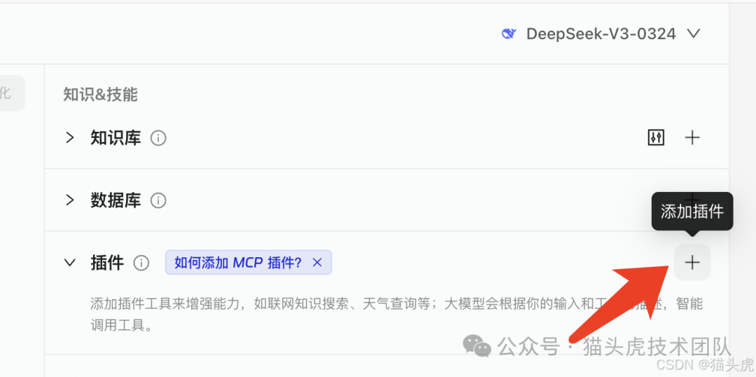Expand the 数据库 section arrow
The width and height of the screenshot is (756, 377).
pyautogui.click(x=71, y=200)
